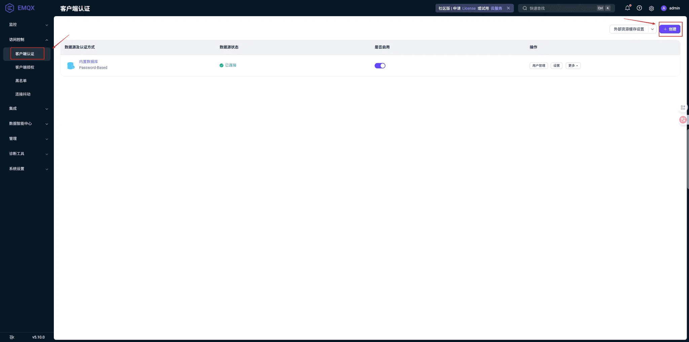The image size is (689, 342).
Task: Open the settings gear icon
Action: click(x=651, y=8)
